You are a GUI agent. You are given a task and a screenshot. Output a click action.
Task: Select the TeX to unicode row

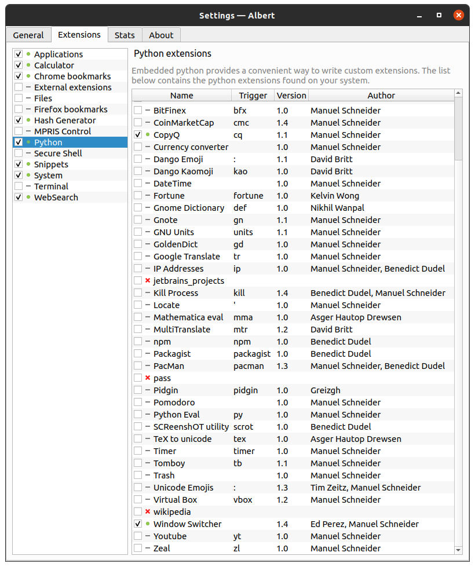click(x=293, y=439)
